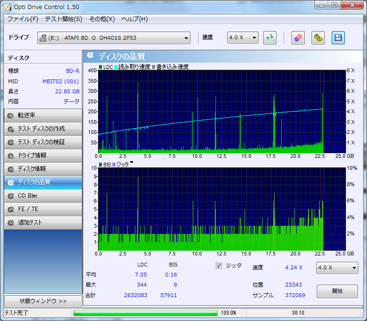The height and width of the screenshot is (321, 367).
Task: Click the BIS chart plot area
Action: 222,209
